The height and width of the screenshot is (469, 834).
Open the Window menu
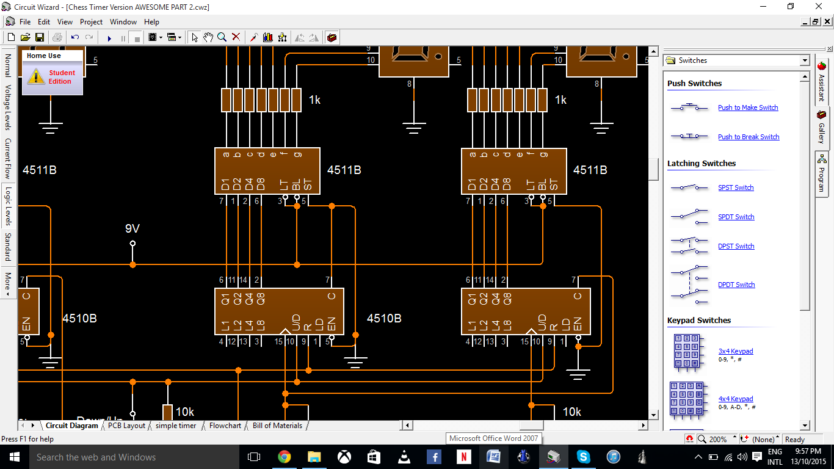[123, 22]
